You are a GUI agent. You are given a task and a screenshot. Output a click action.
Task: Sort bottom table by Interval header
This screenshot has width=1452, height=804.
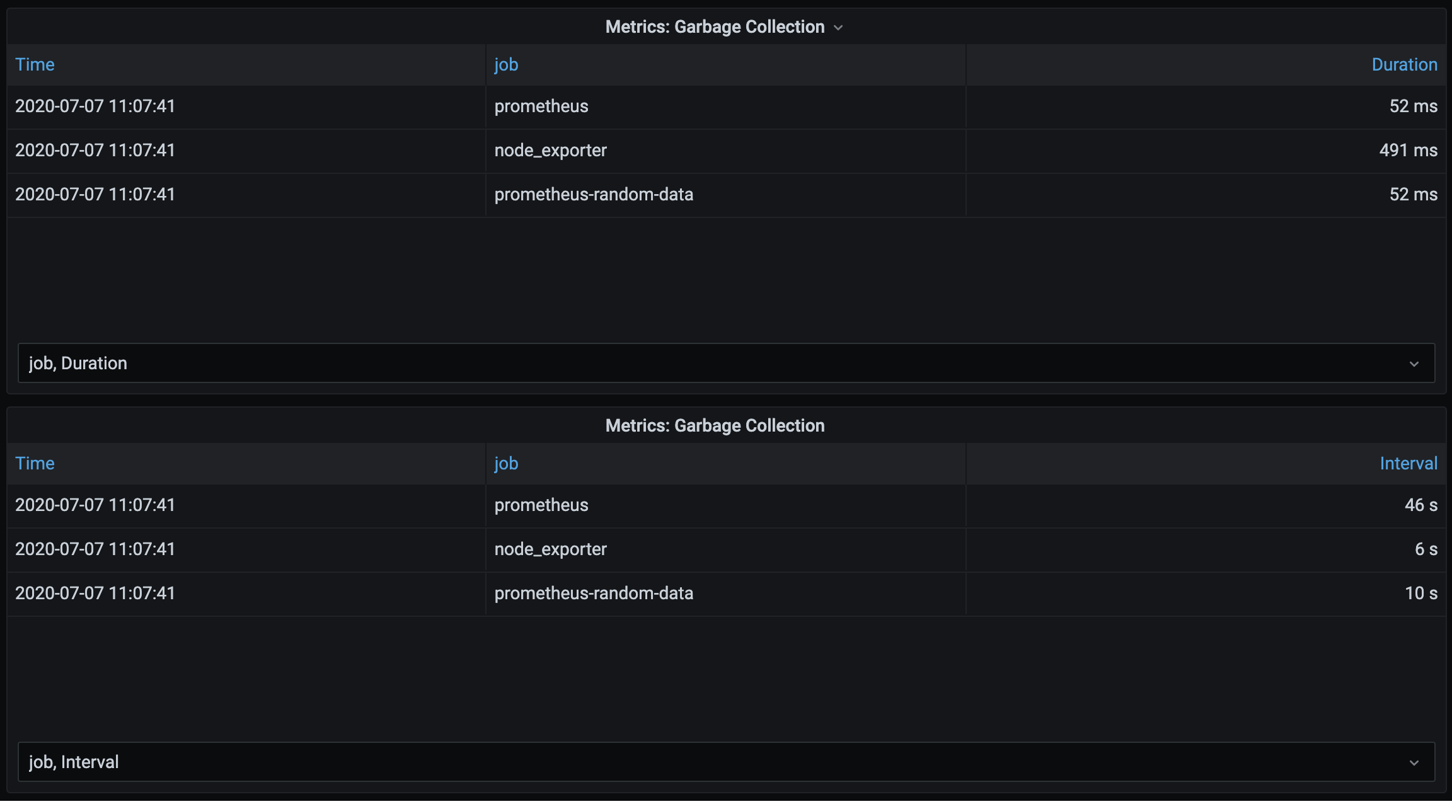pyautogui.click(x=1408, y=463)
